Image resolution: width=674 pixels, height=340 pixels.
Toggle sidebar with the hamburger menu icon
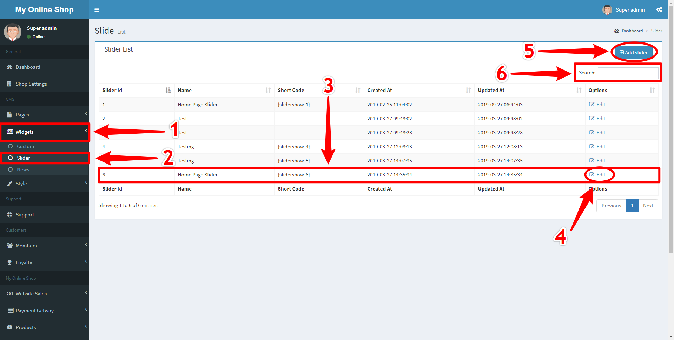coord(97,10)
